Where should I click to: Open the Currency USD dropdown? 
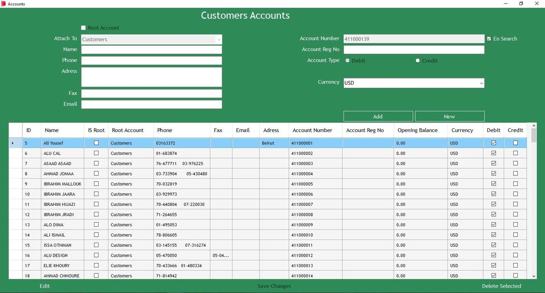click(481, 83)
